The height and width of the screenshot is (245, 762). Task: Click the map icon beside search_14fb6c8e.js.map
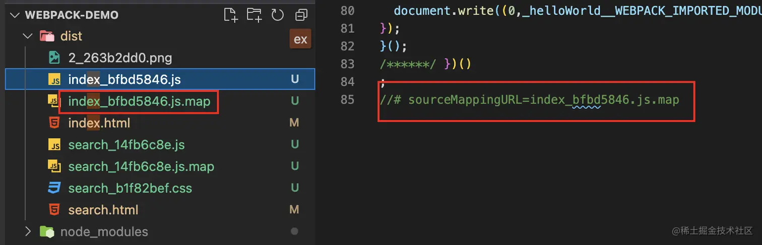[x=54, y=166]
